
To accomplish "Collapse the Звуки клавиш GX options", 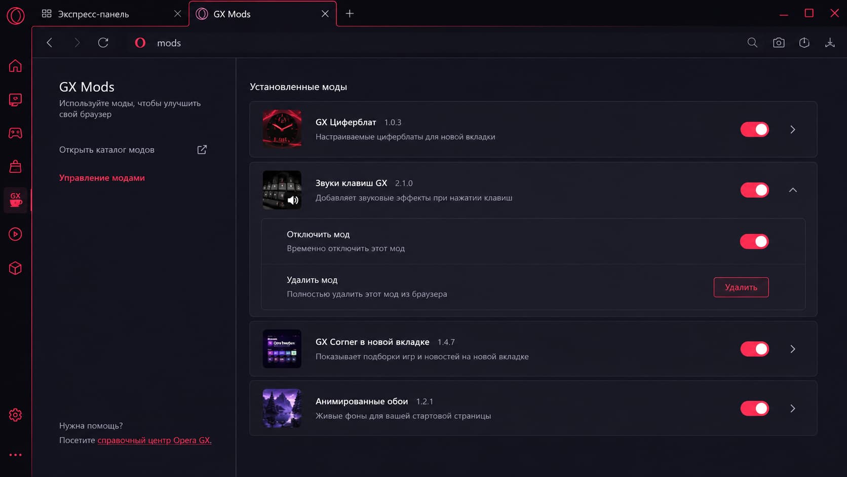I will [x=793, y=190].
